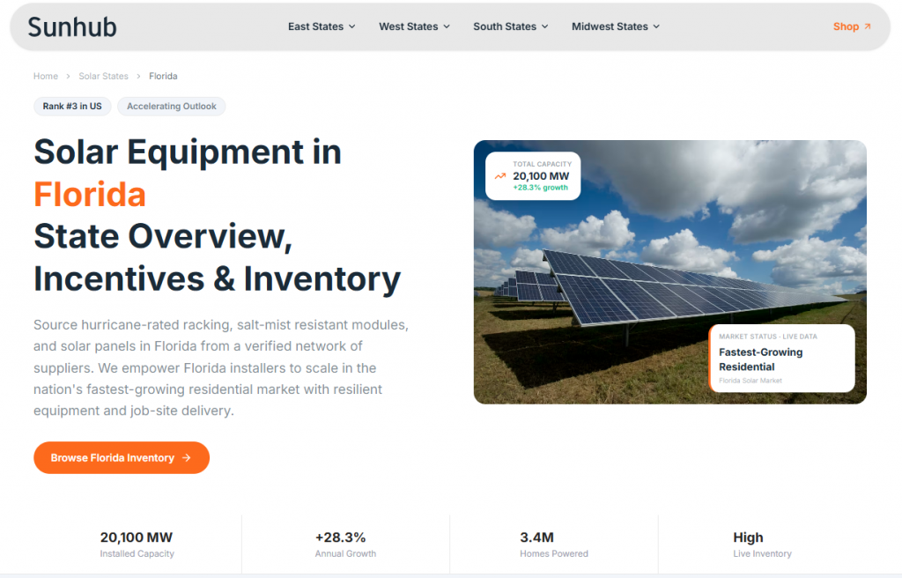
Task: Click the 3.4M Homes Powered stat
Action: [x=553, y=545]
